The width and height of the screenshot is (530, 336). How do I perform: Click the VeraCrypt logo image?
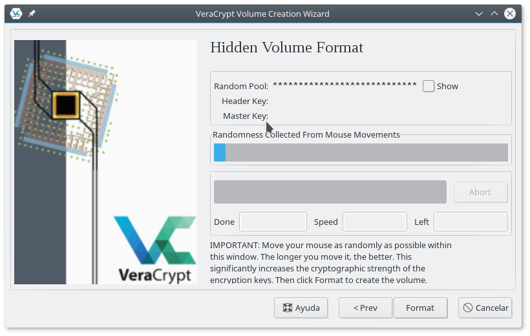tap(155, 249)
